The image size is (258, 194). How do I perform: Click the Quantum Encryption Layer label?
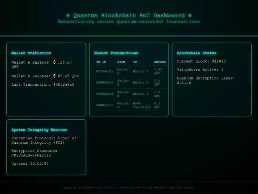pyautogui.click(x=206, y=78)
